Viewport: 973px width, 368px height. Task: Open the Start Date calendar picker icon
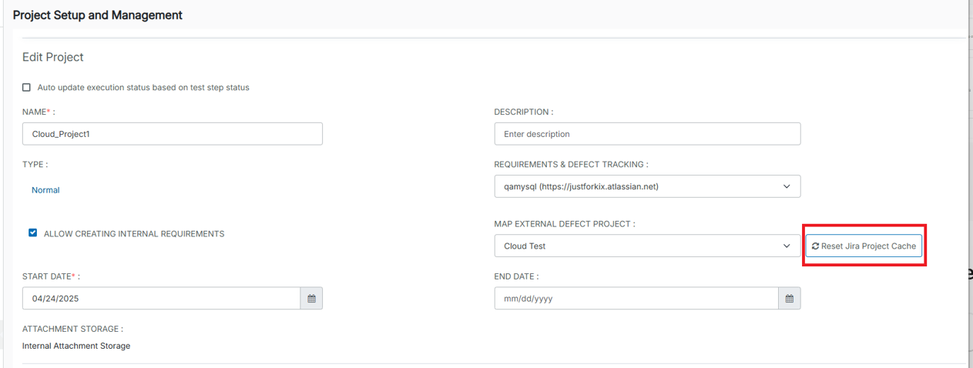[311, 299]
